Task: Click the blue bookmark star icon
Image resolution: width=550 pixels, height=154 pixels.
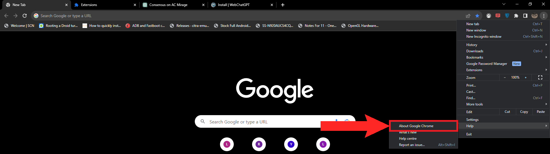Action: 477,16
